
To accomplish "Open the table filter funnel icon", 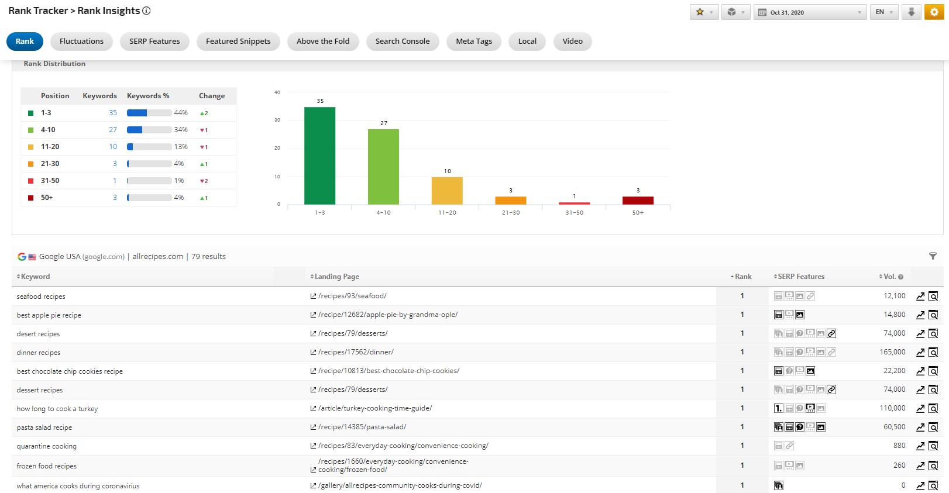I will coord(933,256).
